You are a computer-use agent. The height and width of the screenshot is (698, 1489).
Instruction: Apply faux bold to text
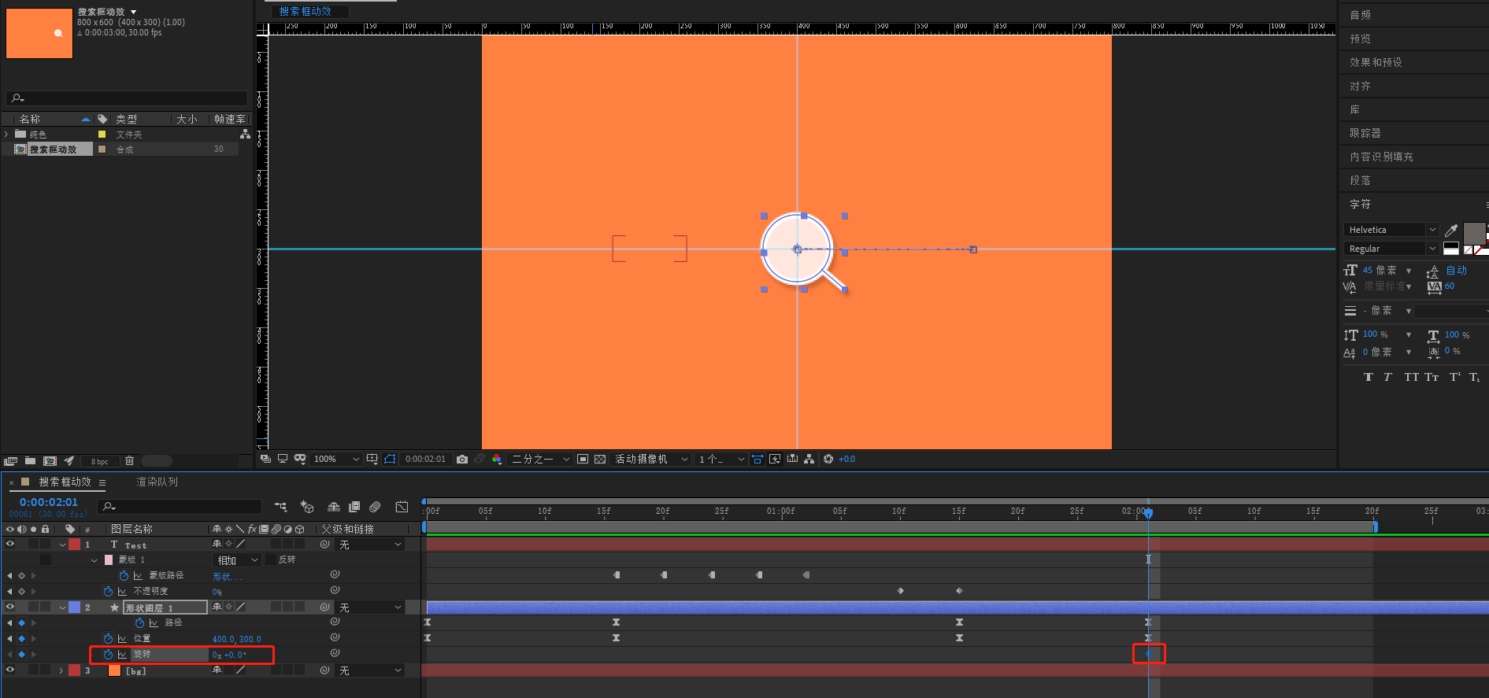(1369, 378)
